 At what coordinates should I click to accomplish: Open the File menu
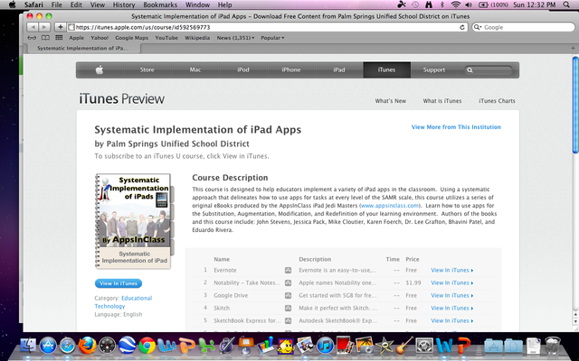[56, 5]
